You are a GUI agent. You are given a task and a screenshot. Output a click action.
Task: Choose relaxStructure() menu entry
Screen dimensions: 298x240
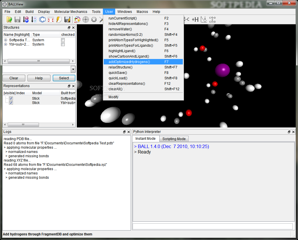143,67
